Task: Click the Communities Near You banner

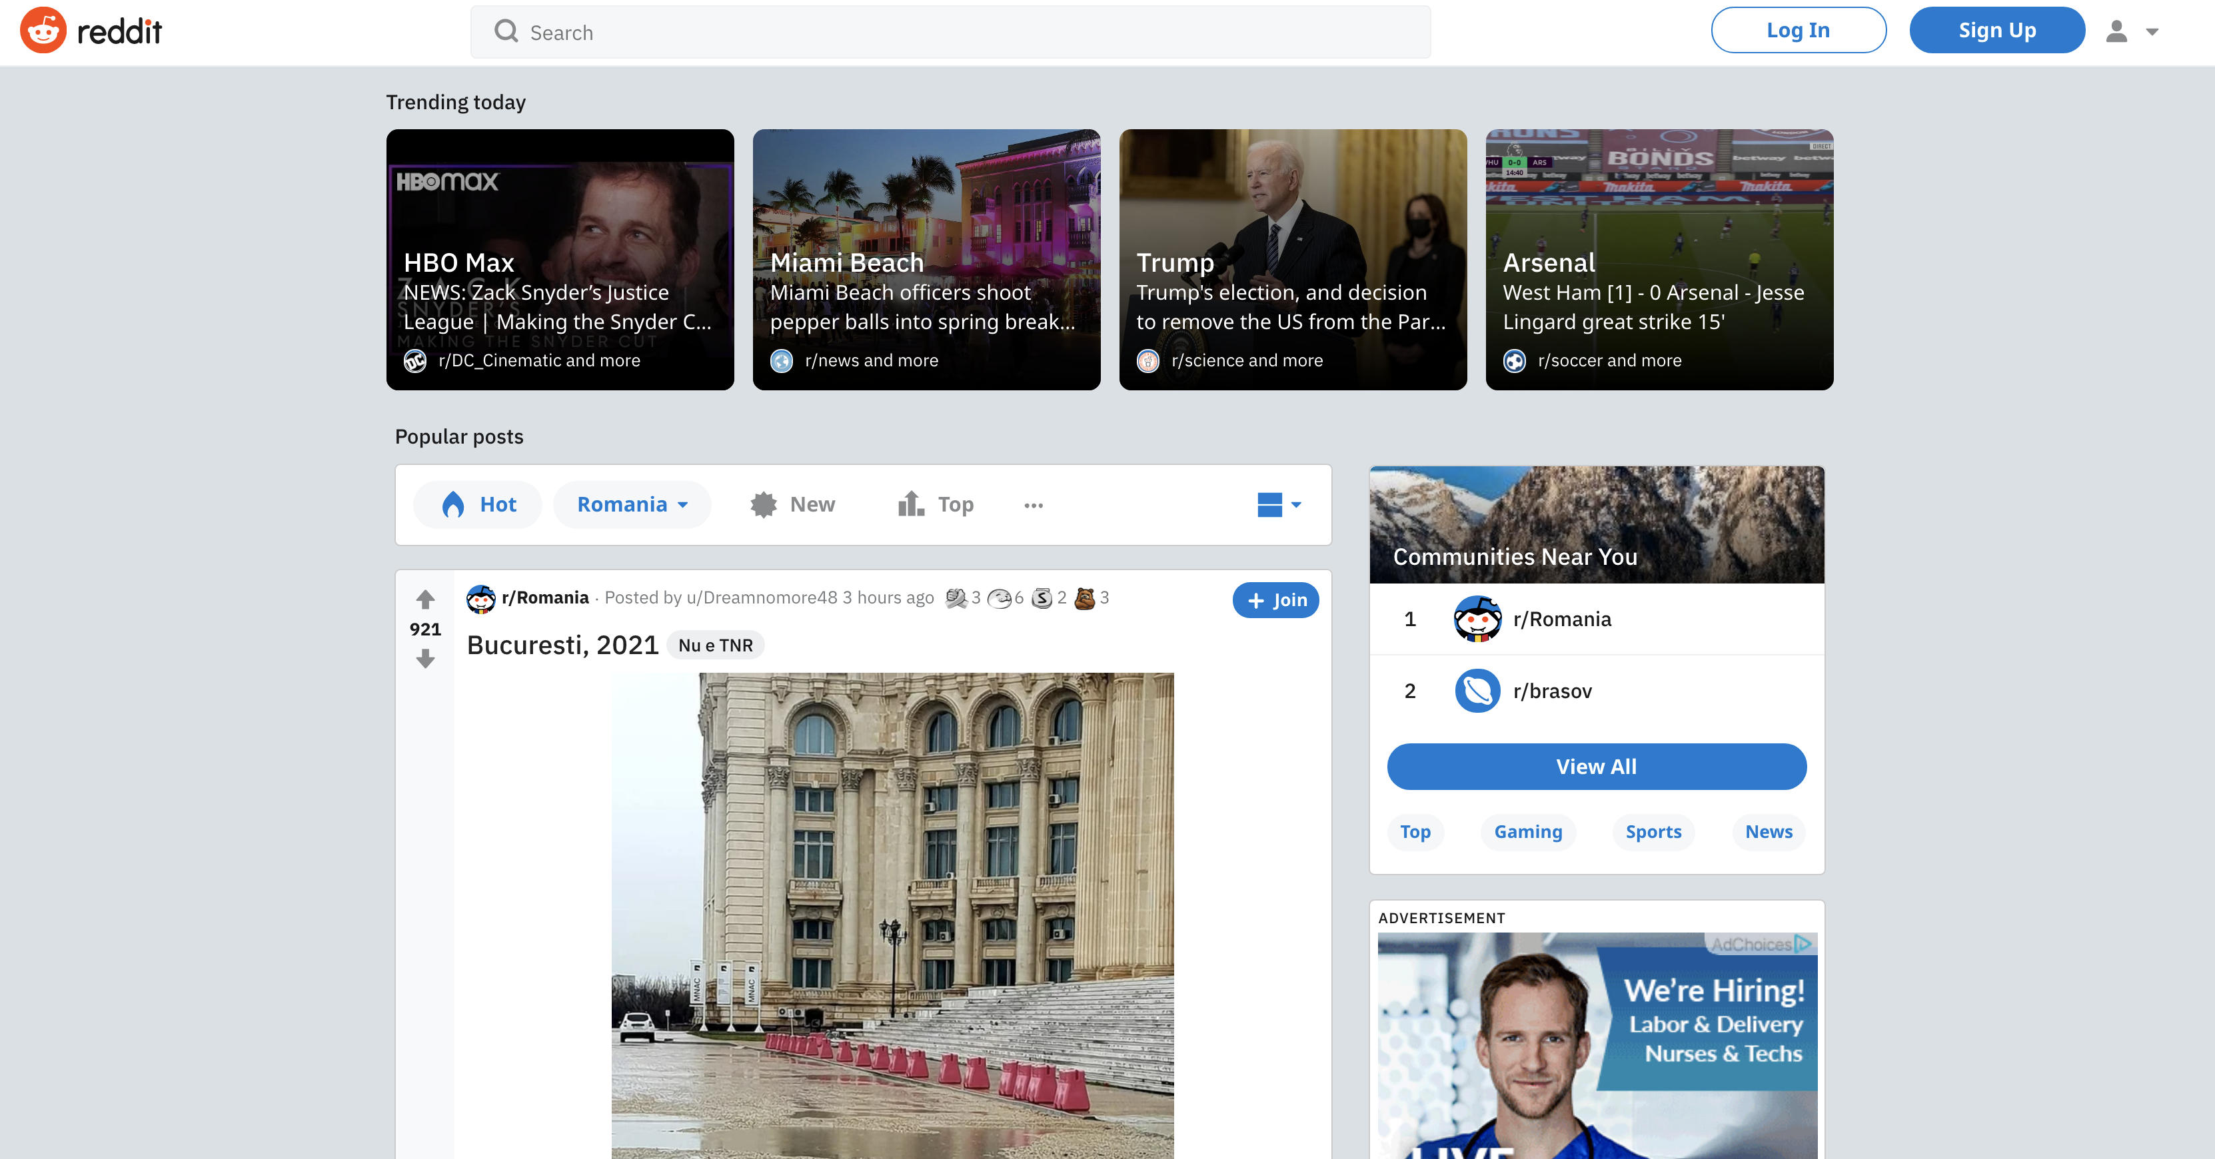Action: 1596,524
